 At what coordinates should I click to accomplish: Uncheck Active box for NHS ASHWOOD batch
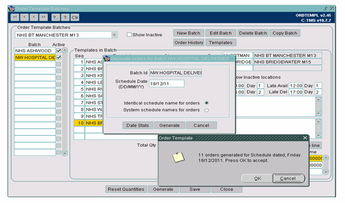click(58, 51)
